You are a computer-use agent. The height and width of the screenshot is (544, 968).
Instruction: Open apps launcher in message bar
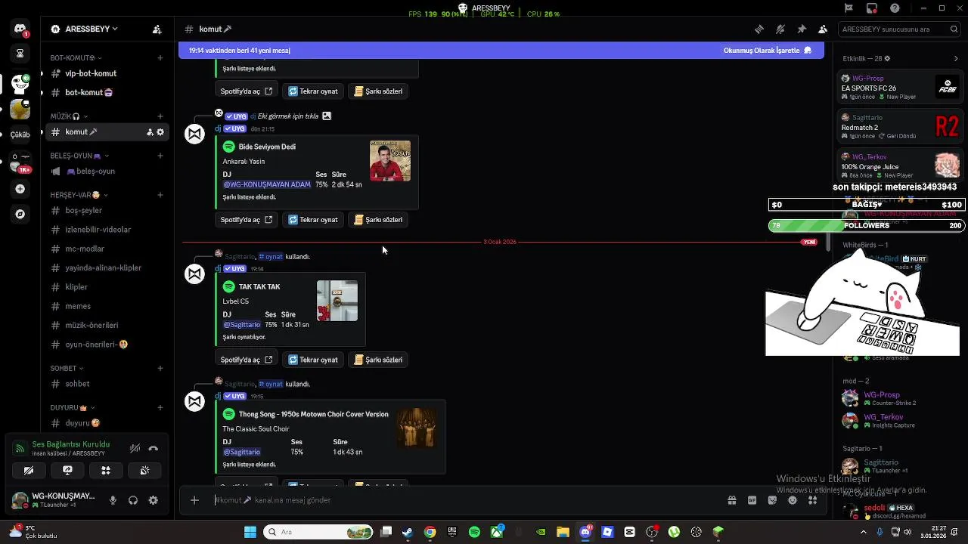[813, 500]
